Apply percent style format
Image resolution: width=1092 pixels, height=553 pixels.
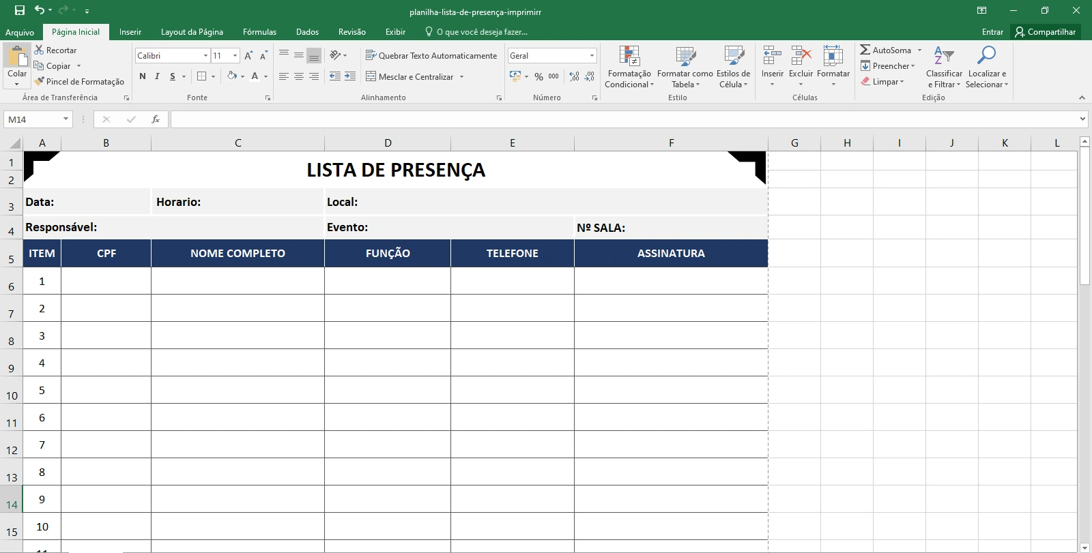[538, 76]
